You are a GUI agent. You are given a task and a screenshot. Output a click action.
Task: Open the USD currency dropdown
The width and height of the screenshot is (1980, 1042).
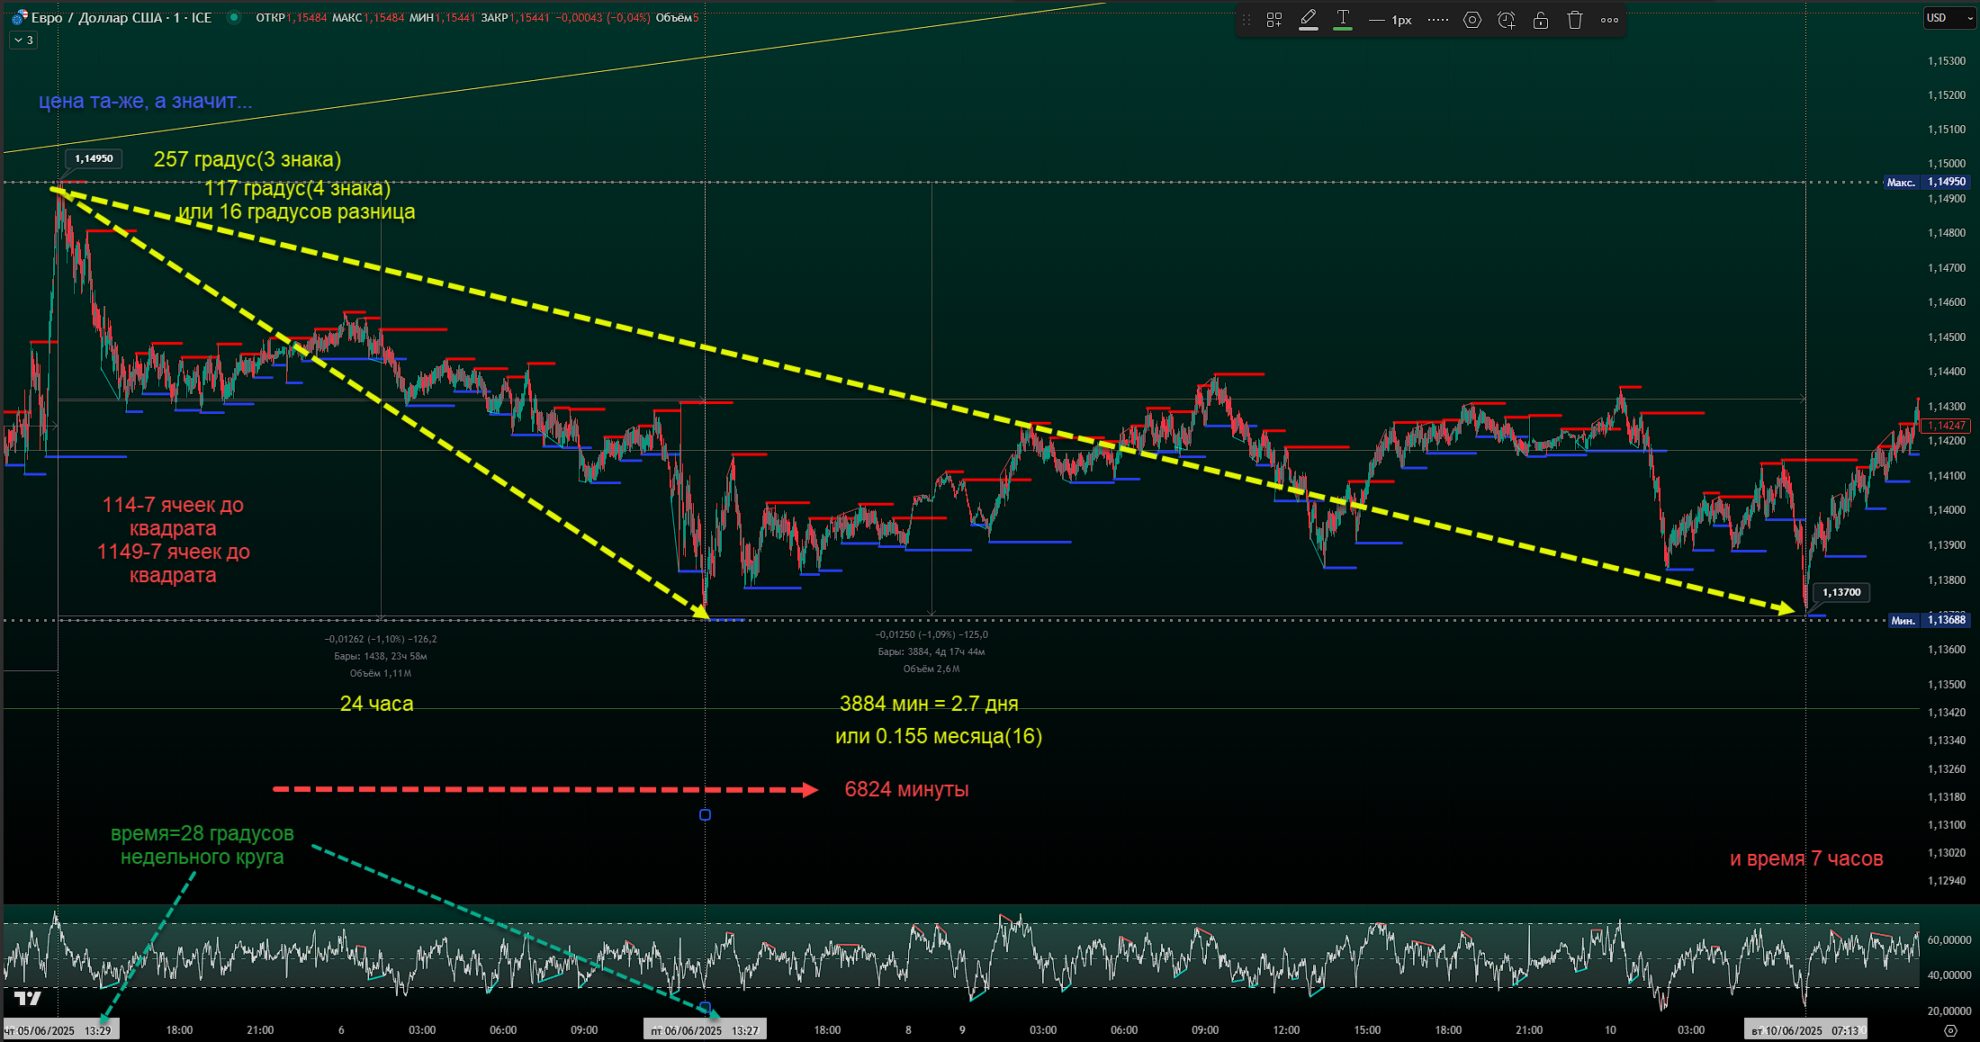pos(1948,18)
